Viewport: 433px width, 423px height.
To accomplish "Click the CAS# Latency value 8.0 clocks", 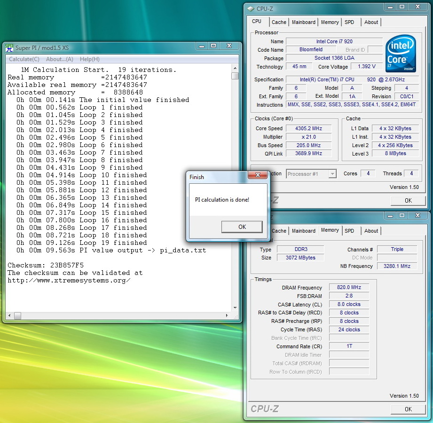I will pos(349,304).
